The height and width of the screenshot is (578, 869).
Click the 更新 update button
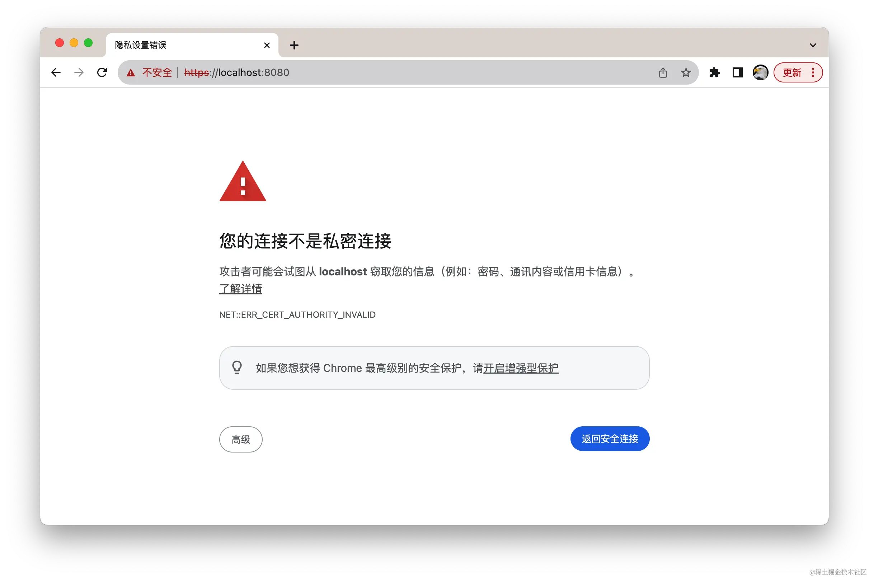point(792,72)
